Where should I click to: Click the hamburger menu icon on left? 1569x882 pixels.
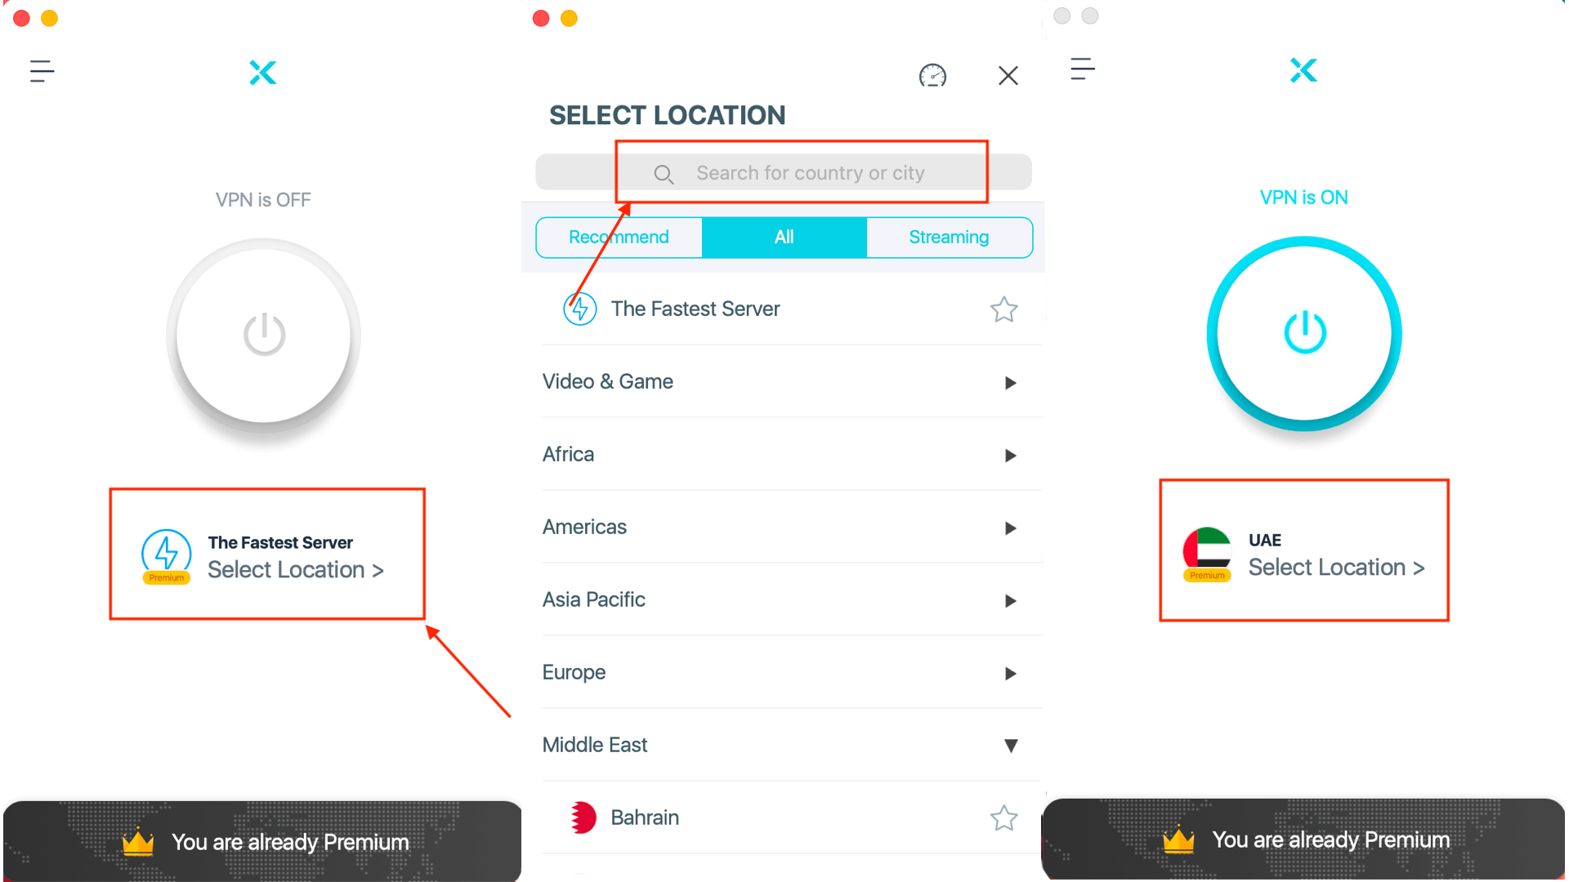coord(41,71)
